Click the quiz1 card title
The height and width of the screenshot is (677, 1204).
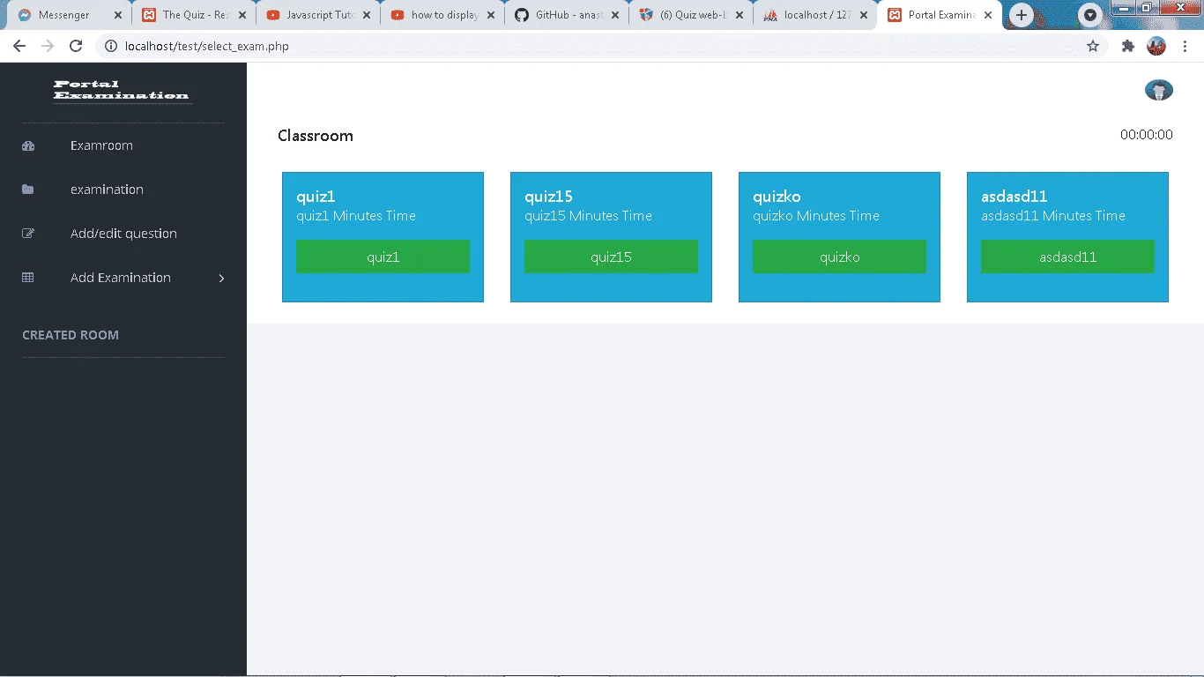click(x=316, y=197)
